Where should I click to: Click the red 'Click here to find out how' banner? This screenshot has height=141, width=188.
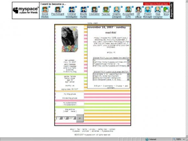point(156,4)
